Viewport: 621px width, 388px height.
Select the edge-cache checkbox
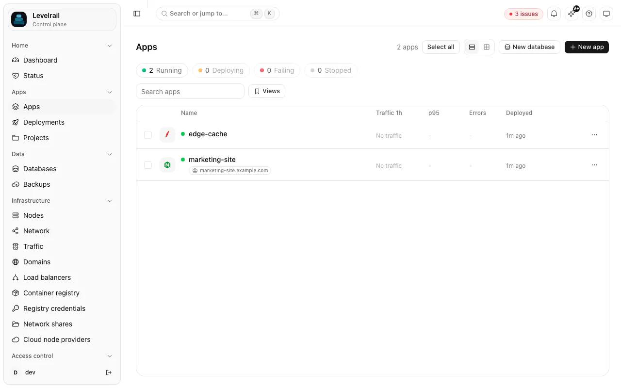pyautogui.click(x=148, y=135)
